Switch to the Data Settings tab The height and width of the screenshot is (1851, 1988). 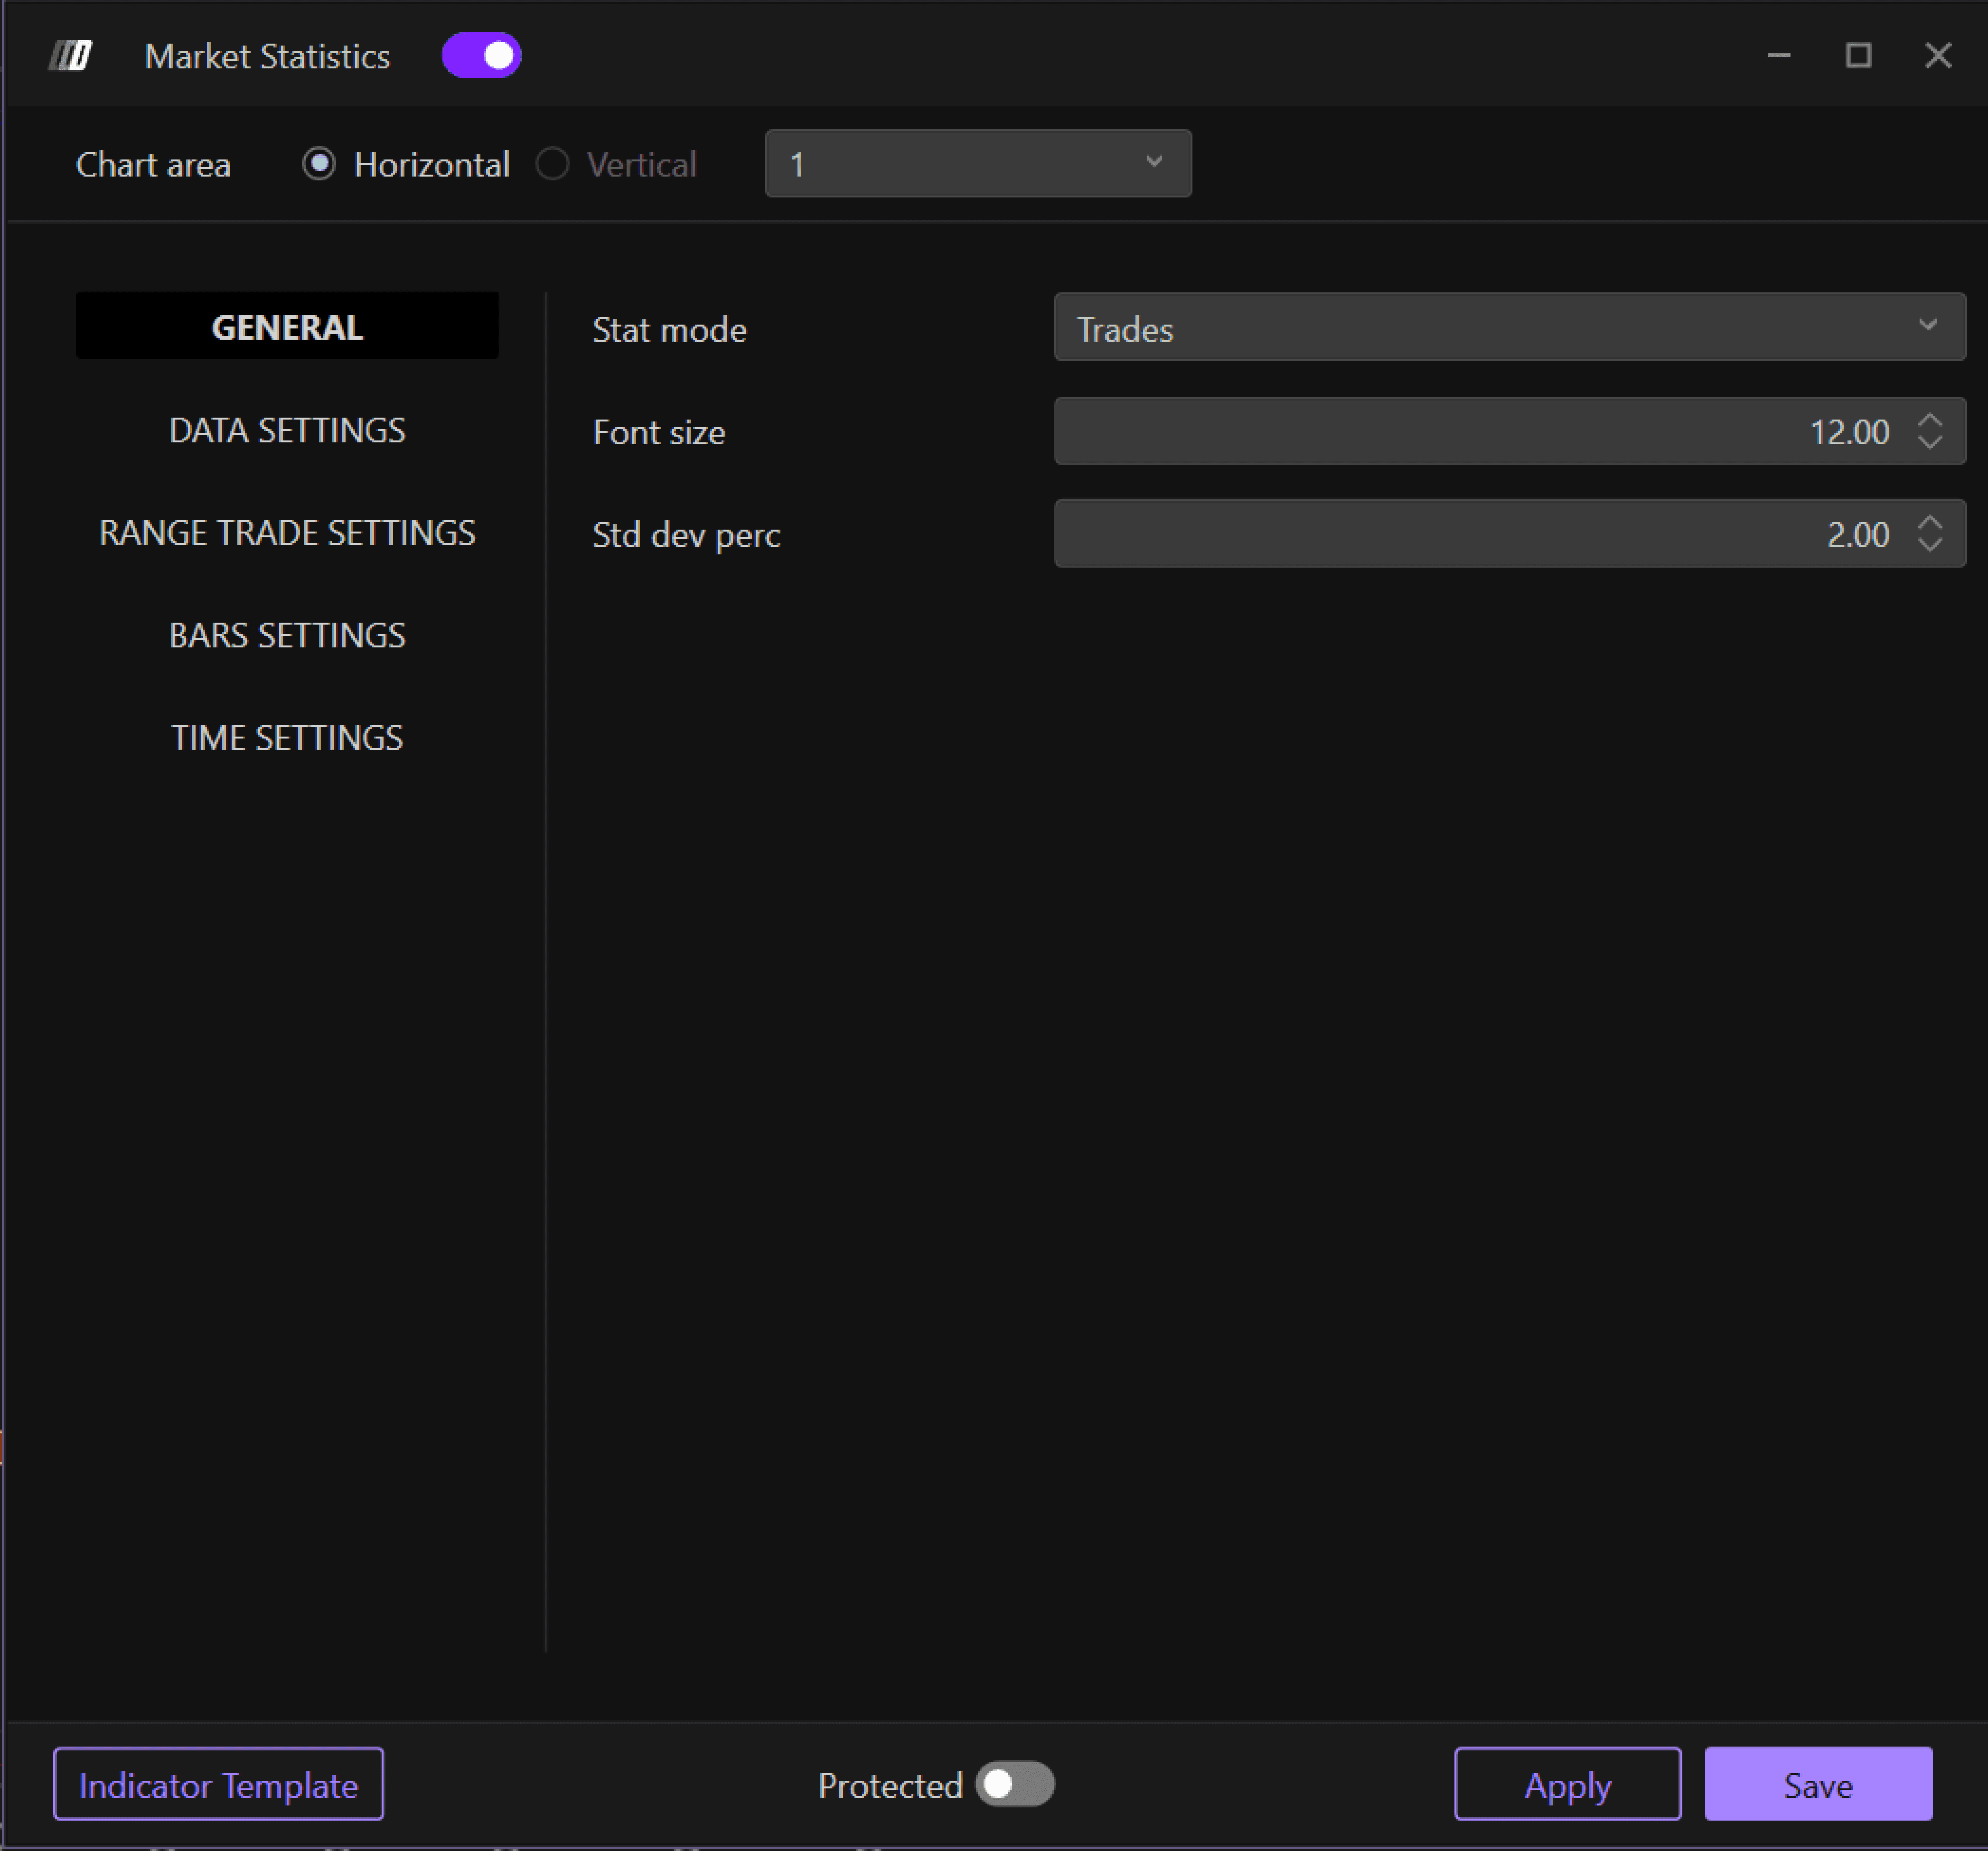pos(287,431)
